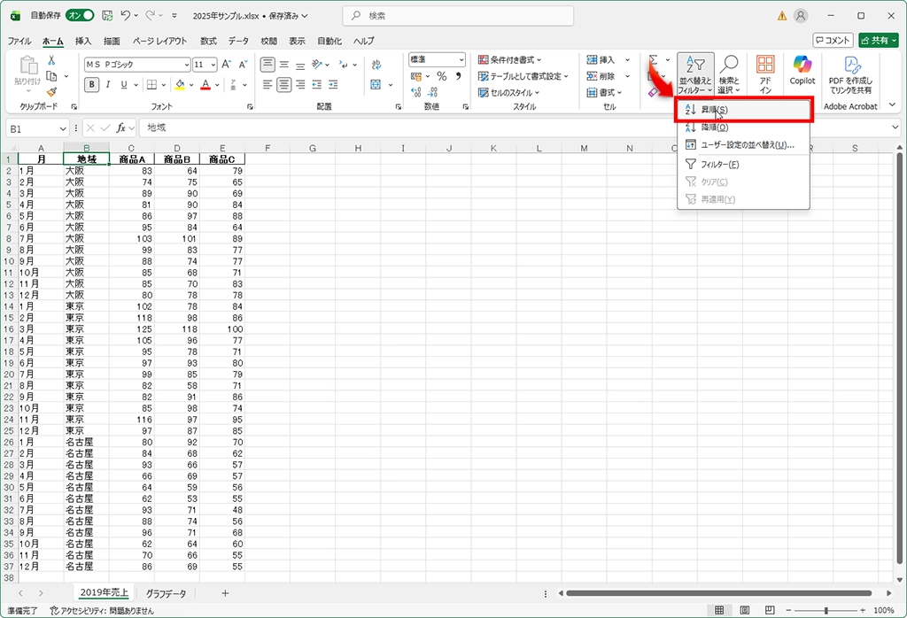Open the font name dropdown MS Pゴシック
The height and width of the screenshot is (618, 907).
pos(136,65)
